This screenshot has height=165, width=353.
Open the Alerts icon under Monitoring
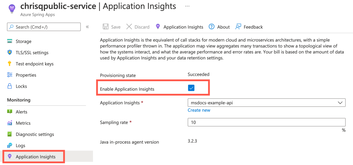coord(10,111)
